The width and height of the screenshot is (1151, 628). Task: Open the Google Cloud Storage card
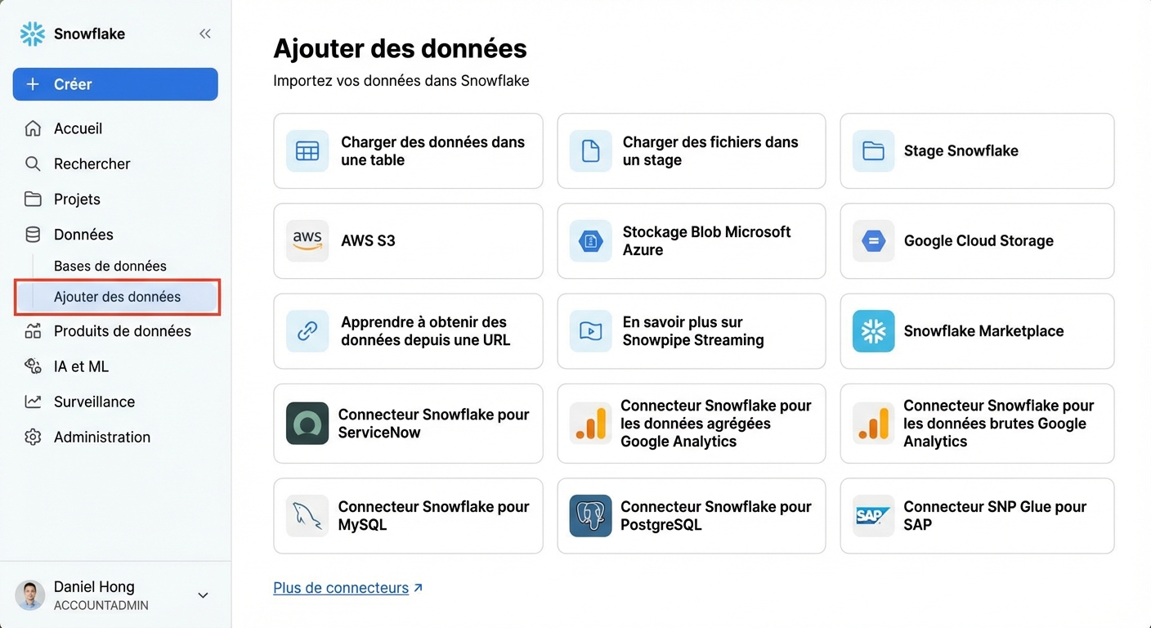point(977,241)
